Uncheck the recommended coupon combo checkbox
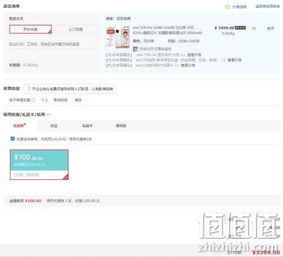Viewport: 283px width, 257px height. (12, 139)
